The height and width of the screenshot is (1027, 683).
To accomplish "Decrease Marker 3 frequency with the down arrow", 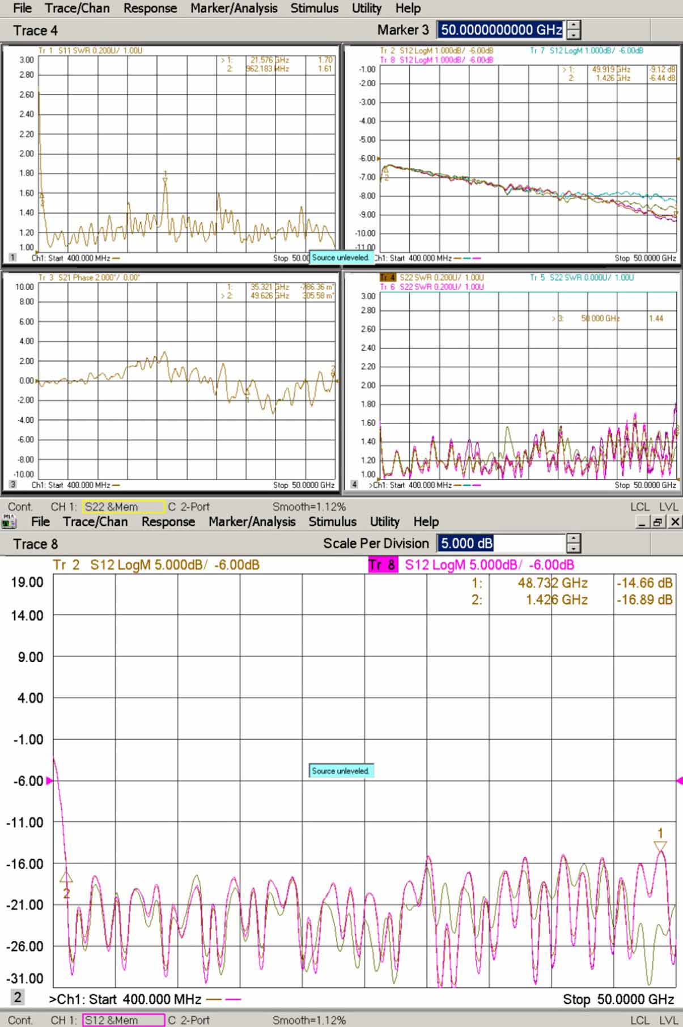I will click(574, 35).
